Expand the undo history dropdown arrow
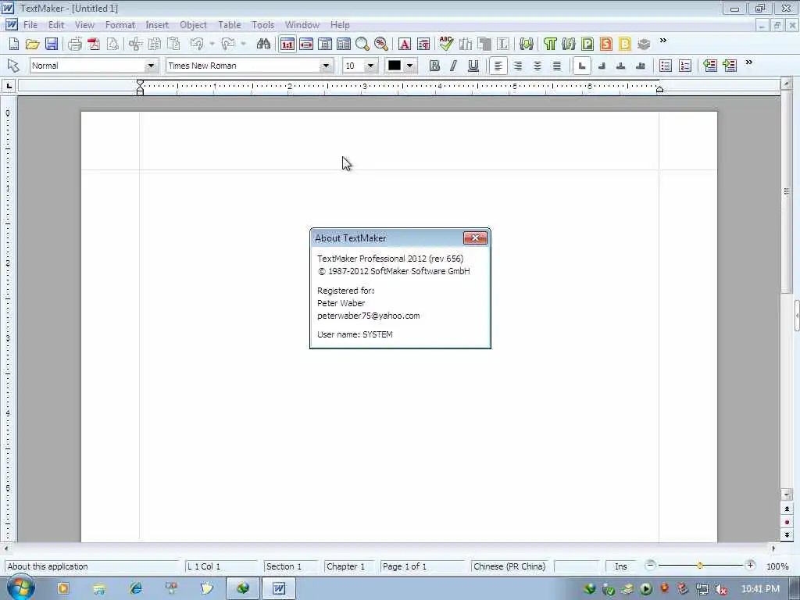 [x=212, y=45]
